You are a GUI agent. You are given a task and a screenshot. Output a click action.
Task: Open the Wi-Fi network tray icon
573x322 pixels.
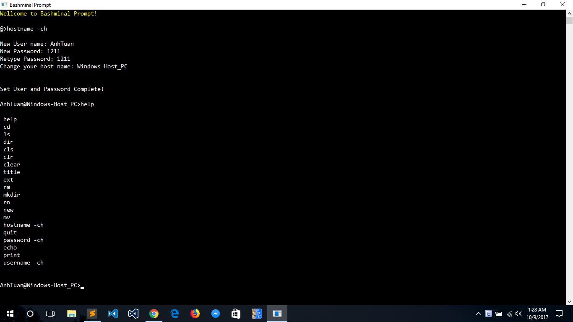pos(509,314)
